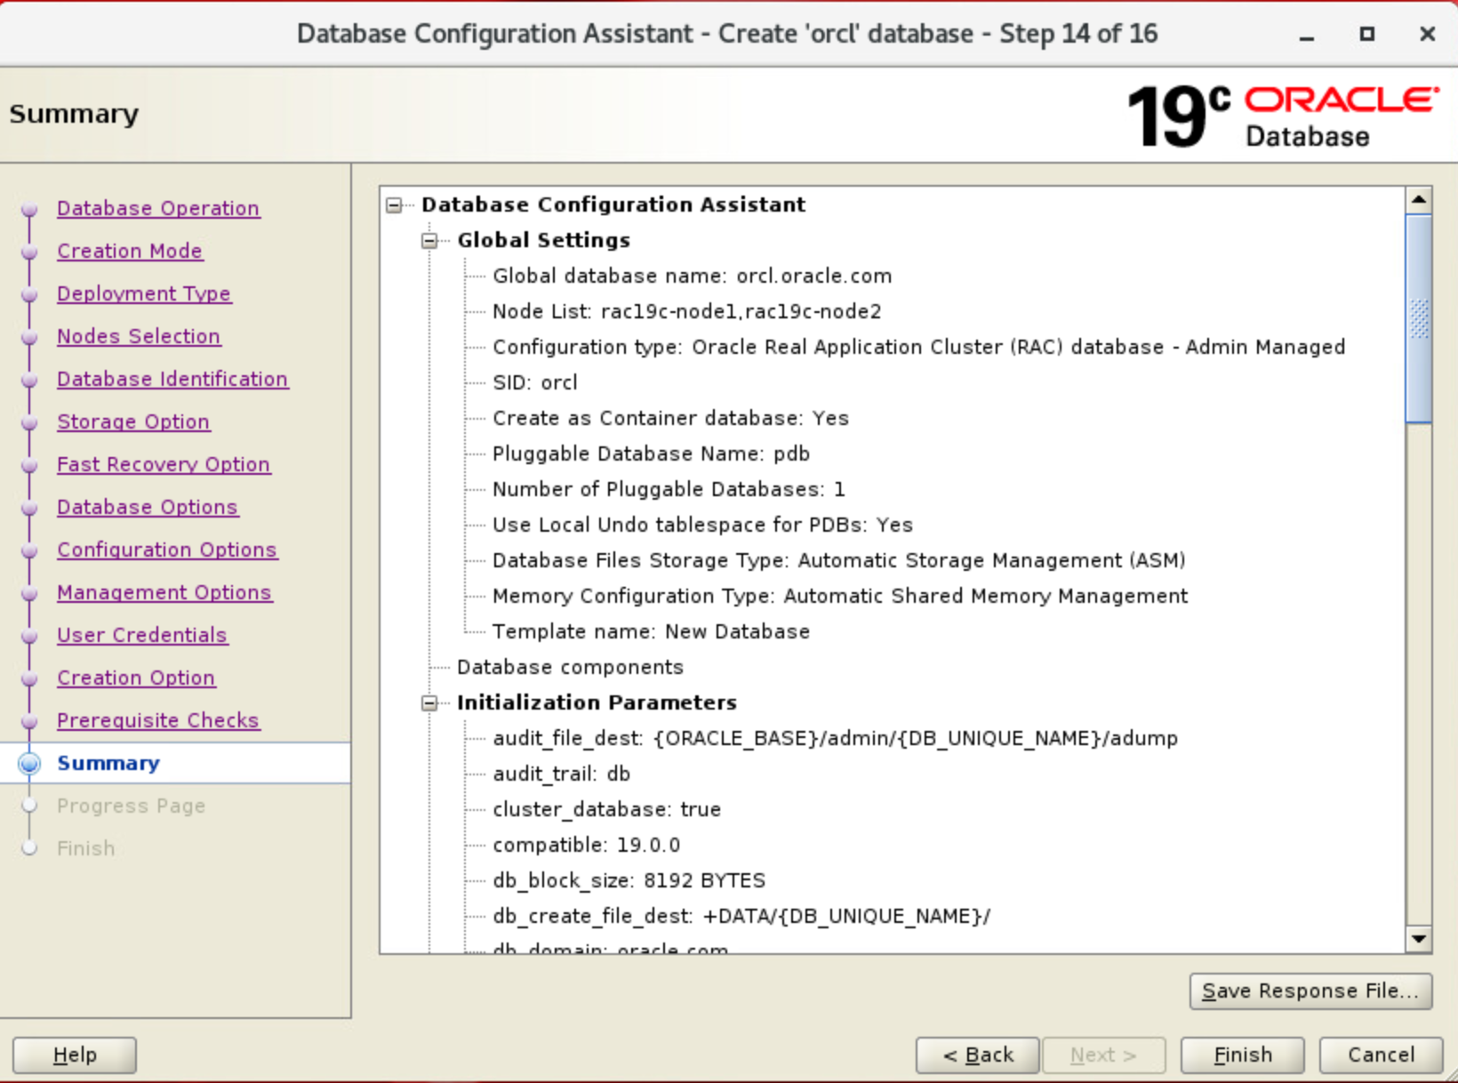Click the Summary step indicator circle

[x=29, y=763]
